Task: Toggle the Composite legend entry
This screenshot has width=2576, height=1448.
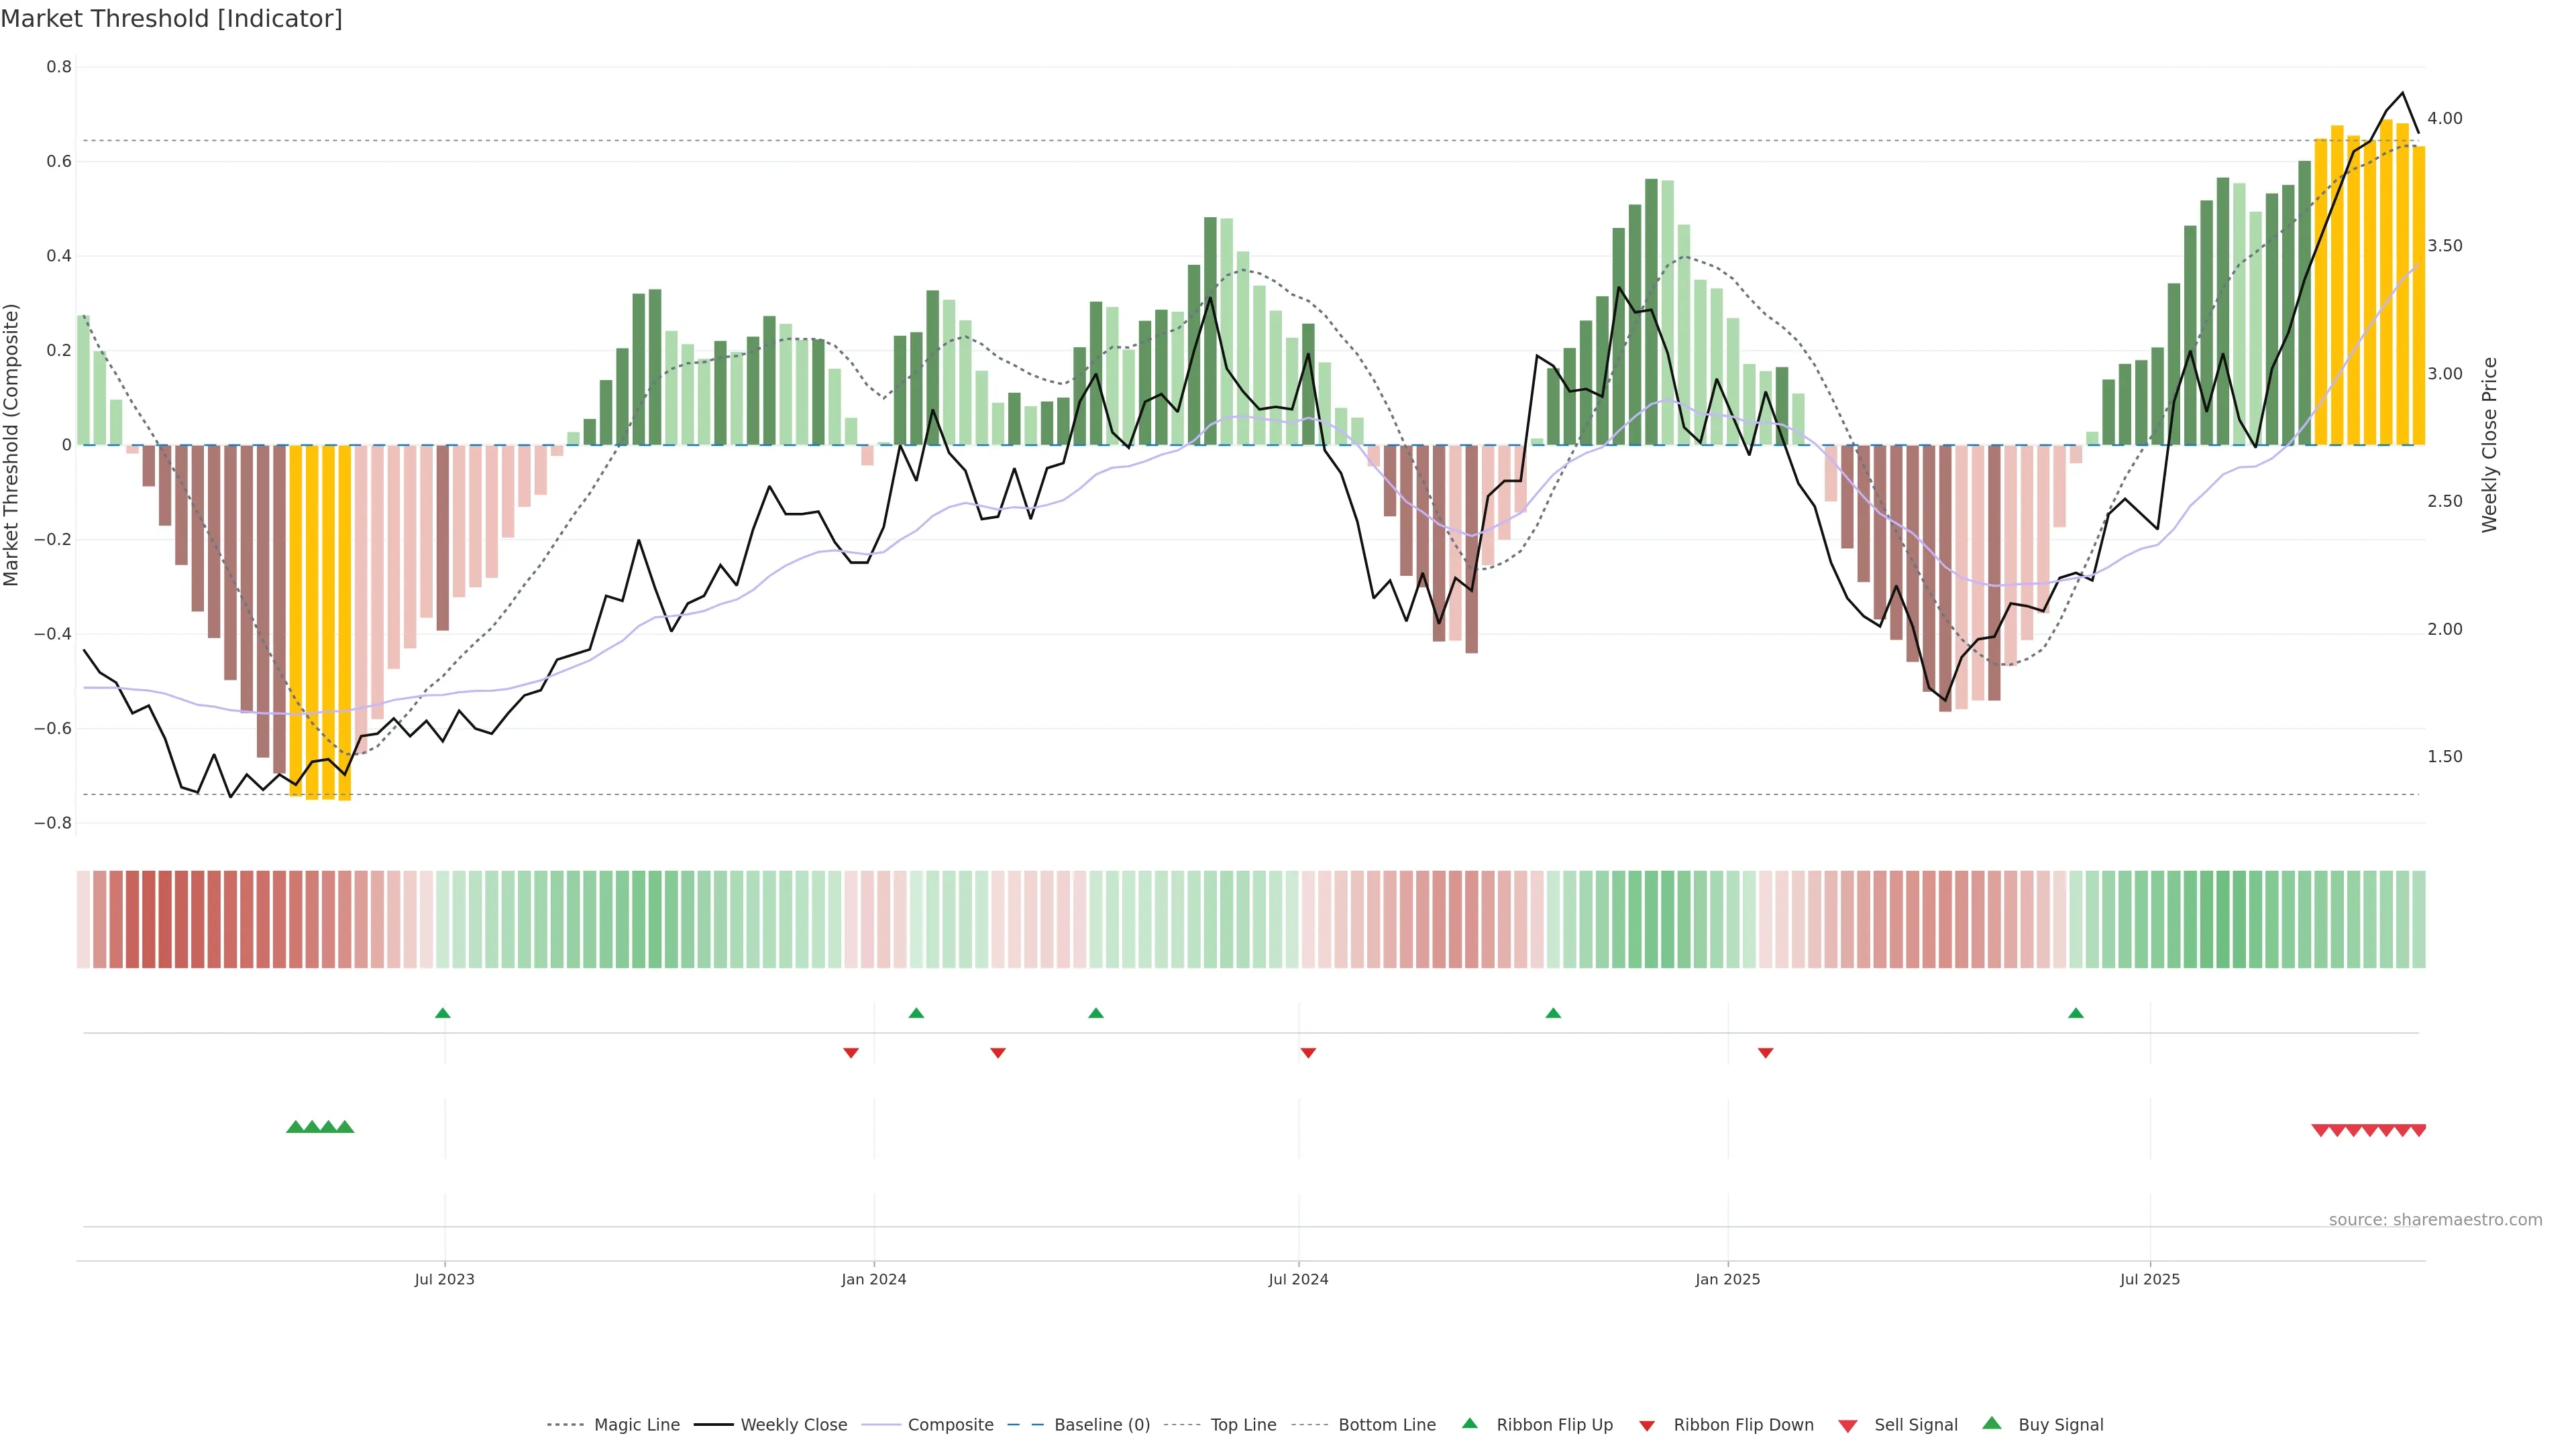Action: (950, 1425)
